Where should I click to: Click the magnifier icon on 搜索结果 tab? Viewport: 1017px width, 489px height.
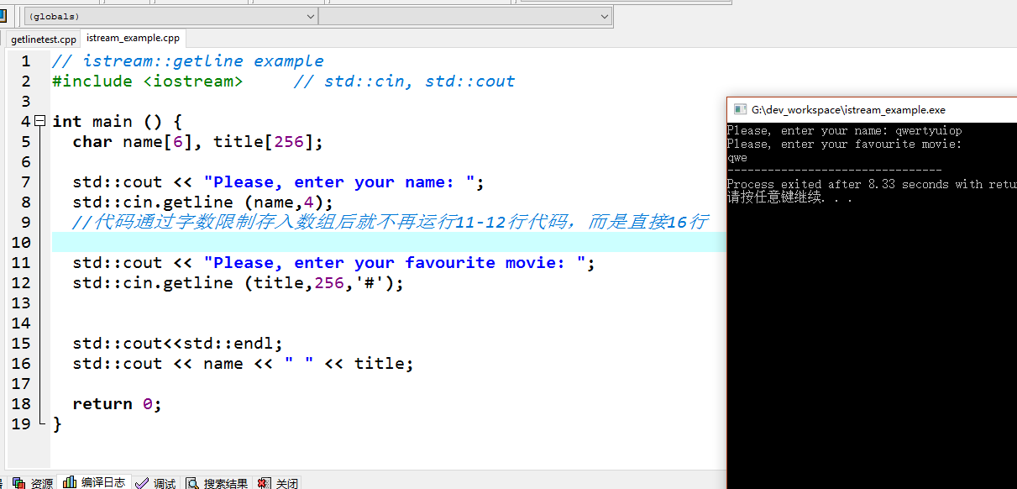[193, 483]
